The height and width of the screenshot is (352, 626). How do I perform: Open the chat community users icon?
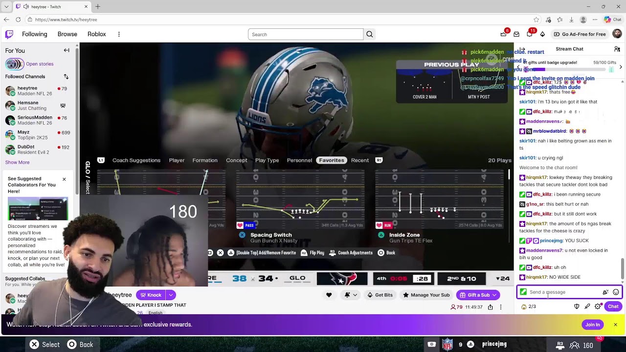tap(617, 49)
